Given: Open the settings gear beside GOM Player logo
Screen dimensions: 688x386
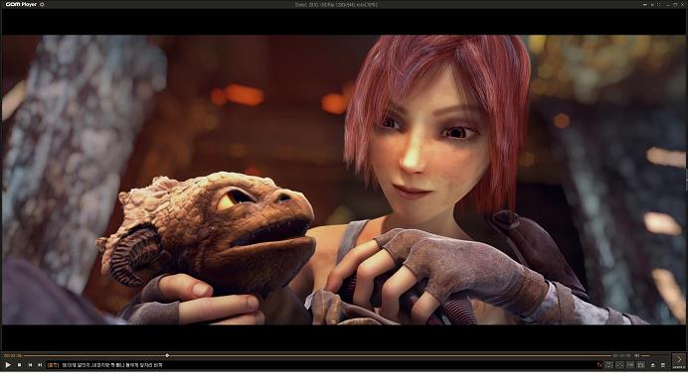Looking at the screenshot, I should 42,4.
